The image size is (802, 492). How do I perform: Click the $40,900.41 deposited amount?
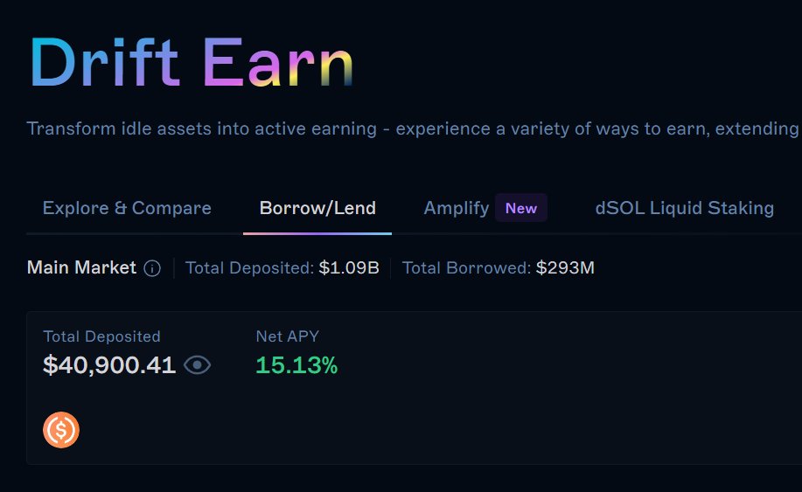109,365
